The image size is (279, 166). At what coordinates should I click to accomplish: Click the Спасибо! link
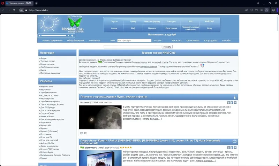tap(226, 40)
